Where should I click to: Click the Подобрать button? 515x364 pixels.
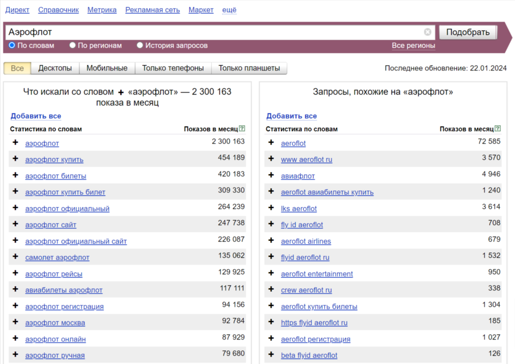pyautogui.click(x=468, y=32)
